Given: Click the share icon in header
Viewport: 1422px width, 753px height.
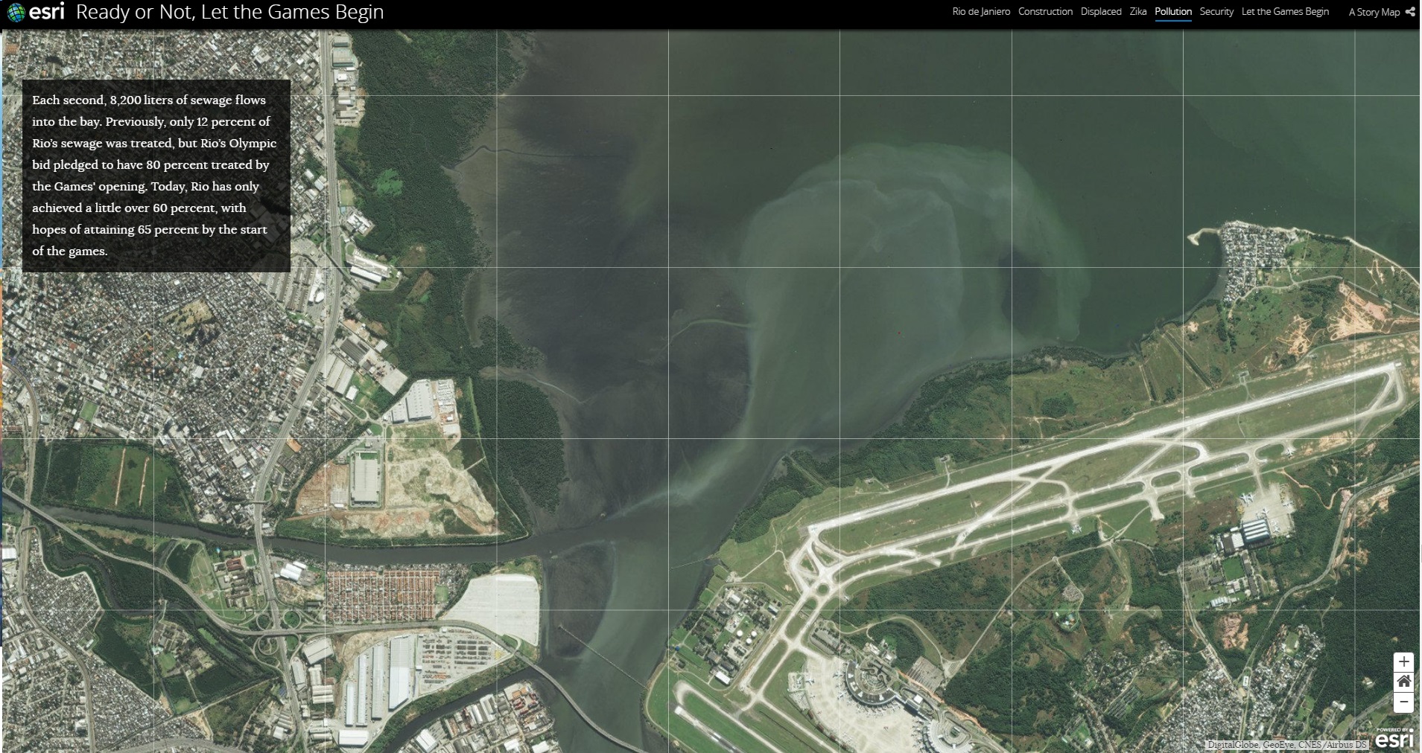Looking at the screenshot, I should (x=1410, y=12).
